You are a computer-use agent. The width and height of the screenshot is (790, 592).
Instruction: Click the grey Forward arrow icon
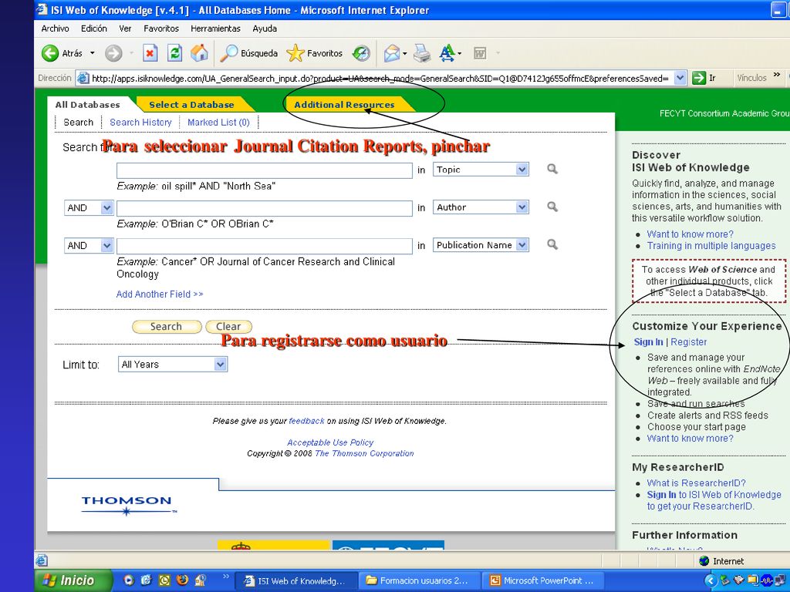[x=113, y=53]
